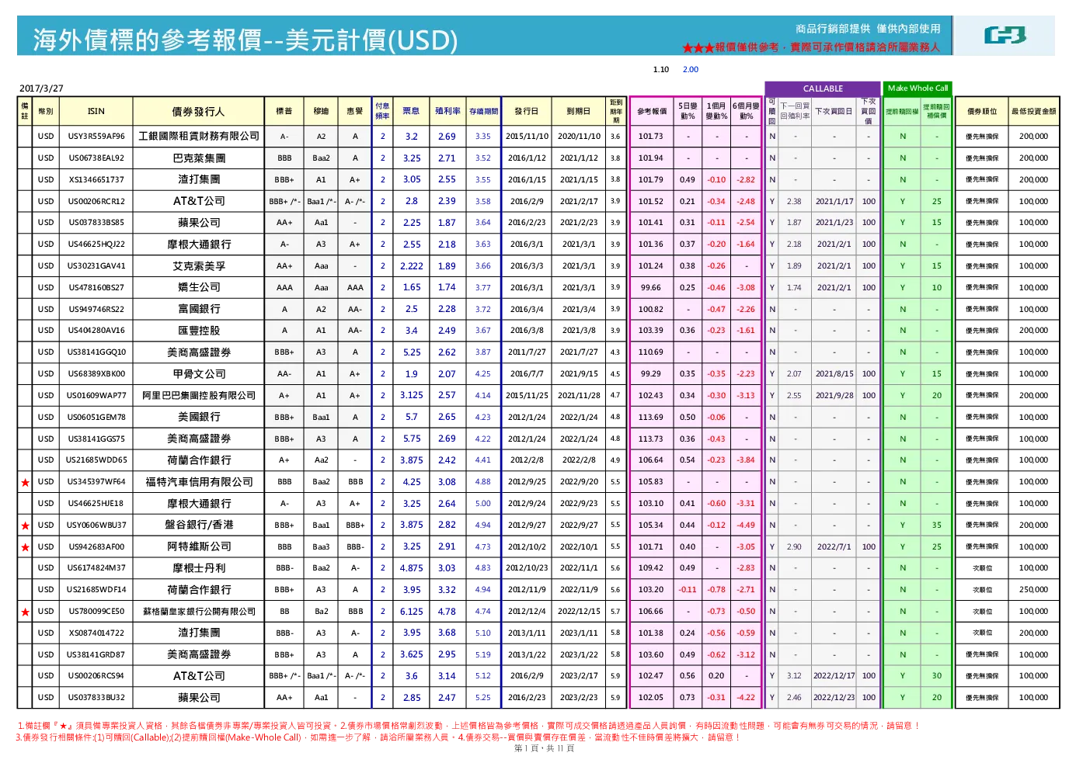Select the green Make Whole Call header
This screenshot has height=770, width=1090.
(918, 88)
